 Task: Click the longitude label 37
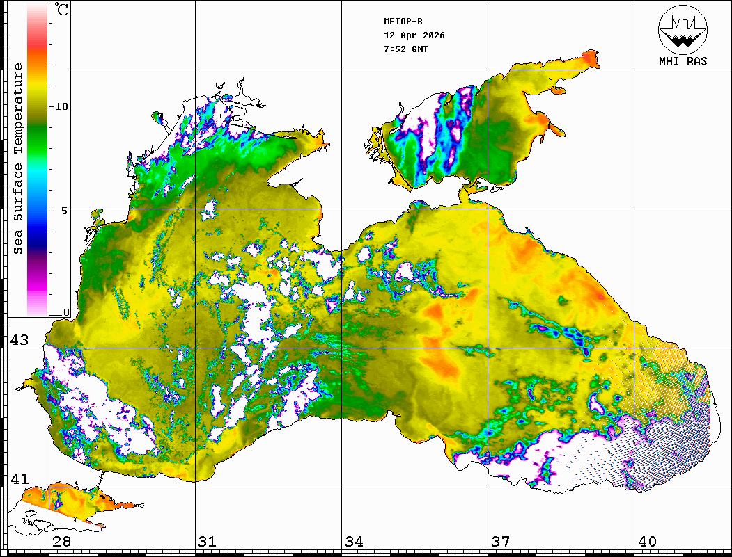[x=500, y=542]
